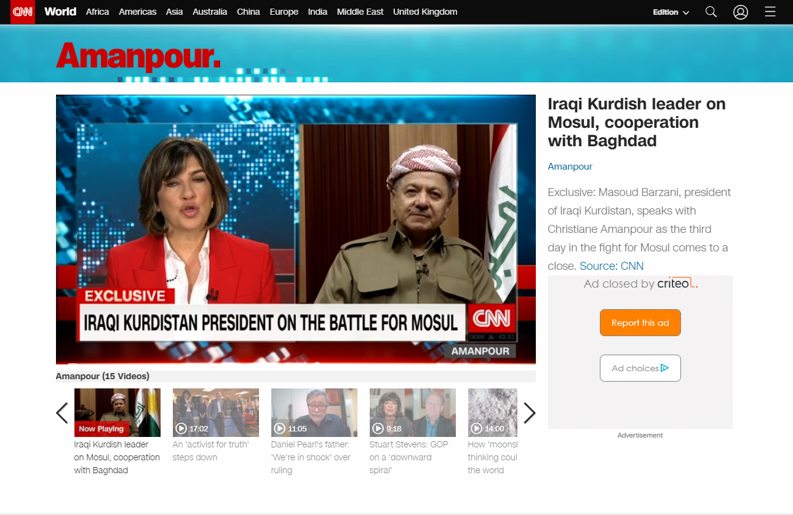This screenshot has height=515, width=793.
Task: Navigate to United Kingdom section
Action: [x=424, y=12]
